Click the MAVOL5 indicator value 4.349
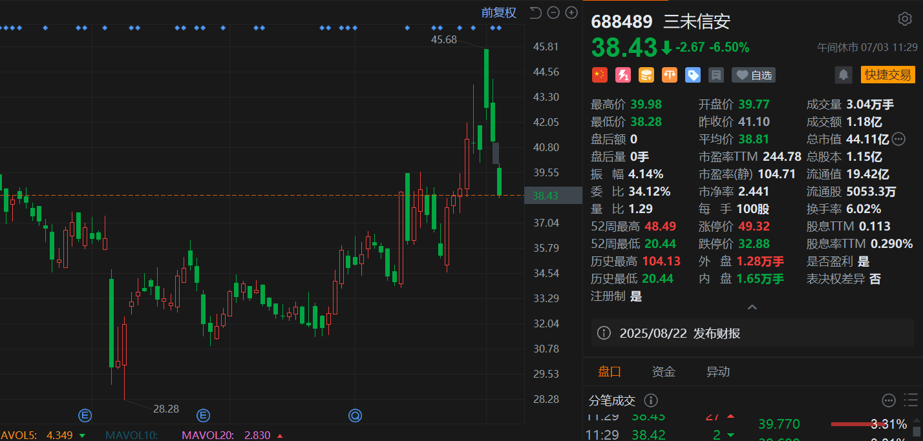 click(x=59, y=435)
